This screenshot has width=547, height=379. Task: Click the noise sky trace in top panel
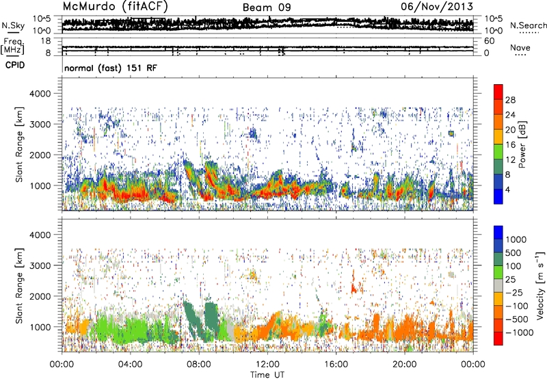coord(267,25)
